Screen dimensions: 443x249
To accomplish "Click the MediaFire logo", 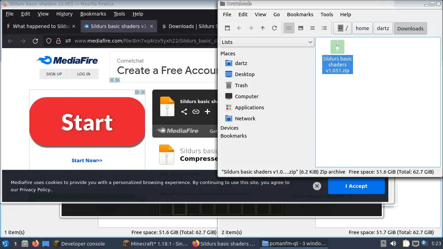I will [67, 61].
